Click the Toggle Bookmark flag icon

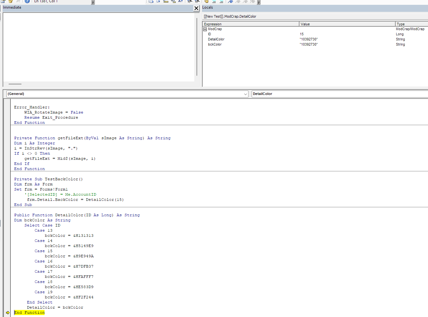click(230, 1)
